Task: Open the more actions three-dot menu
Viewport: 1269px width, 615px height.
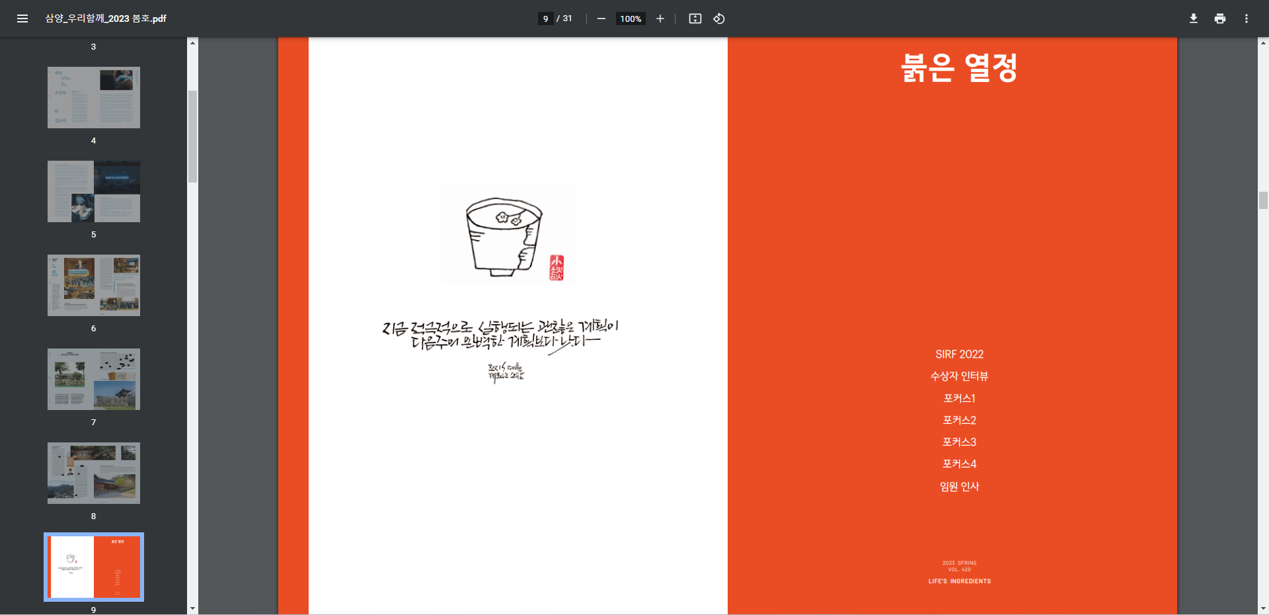Action: 1246,19
